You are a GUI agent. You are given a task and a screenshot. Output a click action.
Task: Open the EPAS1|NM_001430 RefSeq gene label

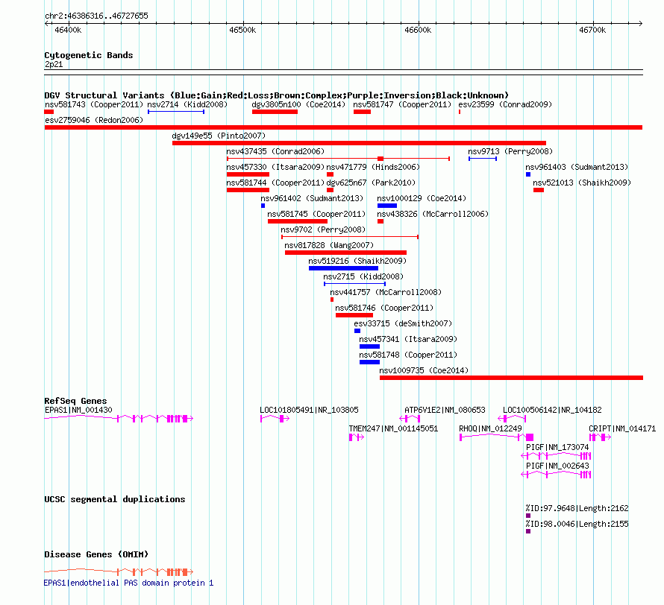point(78,410)
